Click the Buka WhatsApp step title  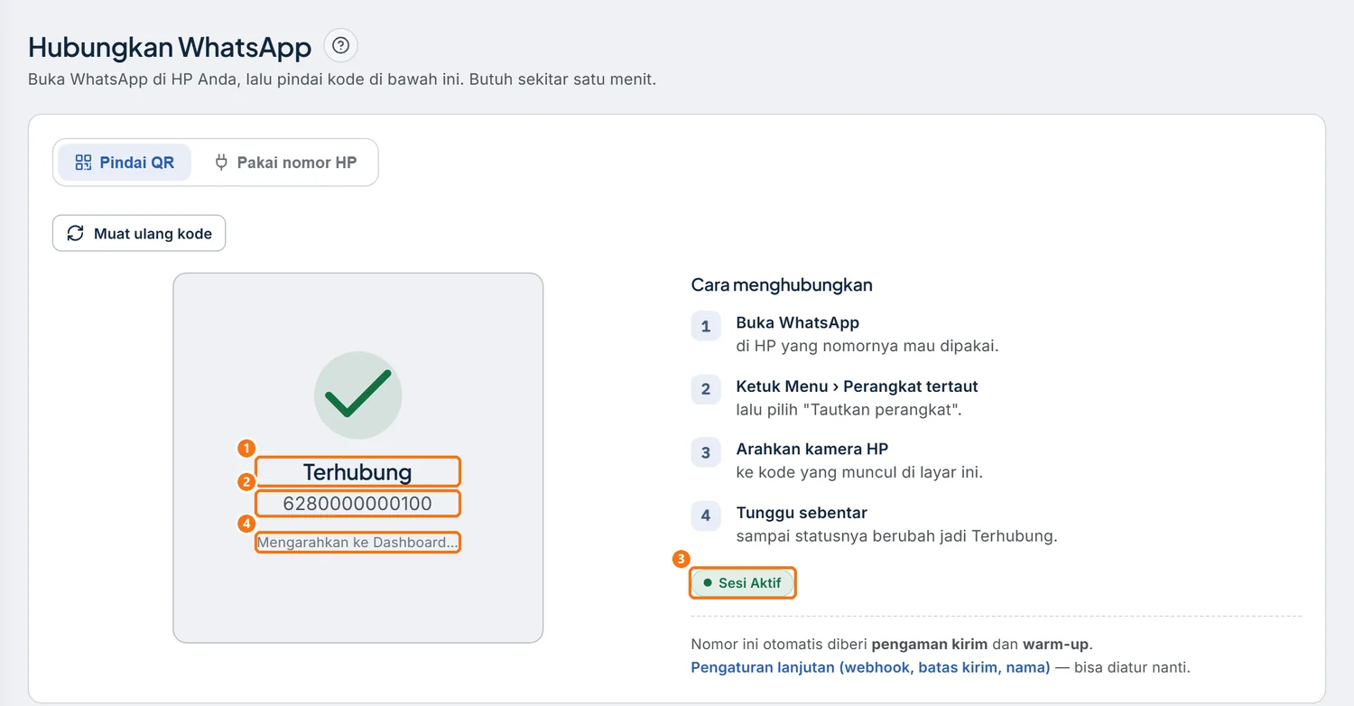(x=798, y=322)
